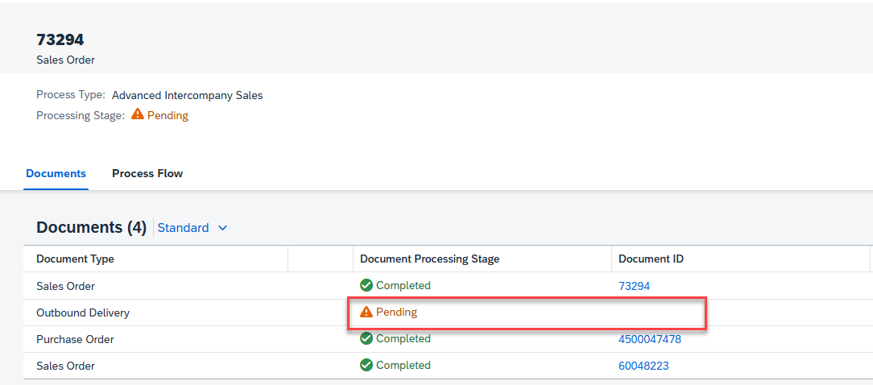This screenshot has height=385, width=873.
Task: Select the Documents tab
Action: pyautogui.click(x=56, y=173)
